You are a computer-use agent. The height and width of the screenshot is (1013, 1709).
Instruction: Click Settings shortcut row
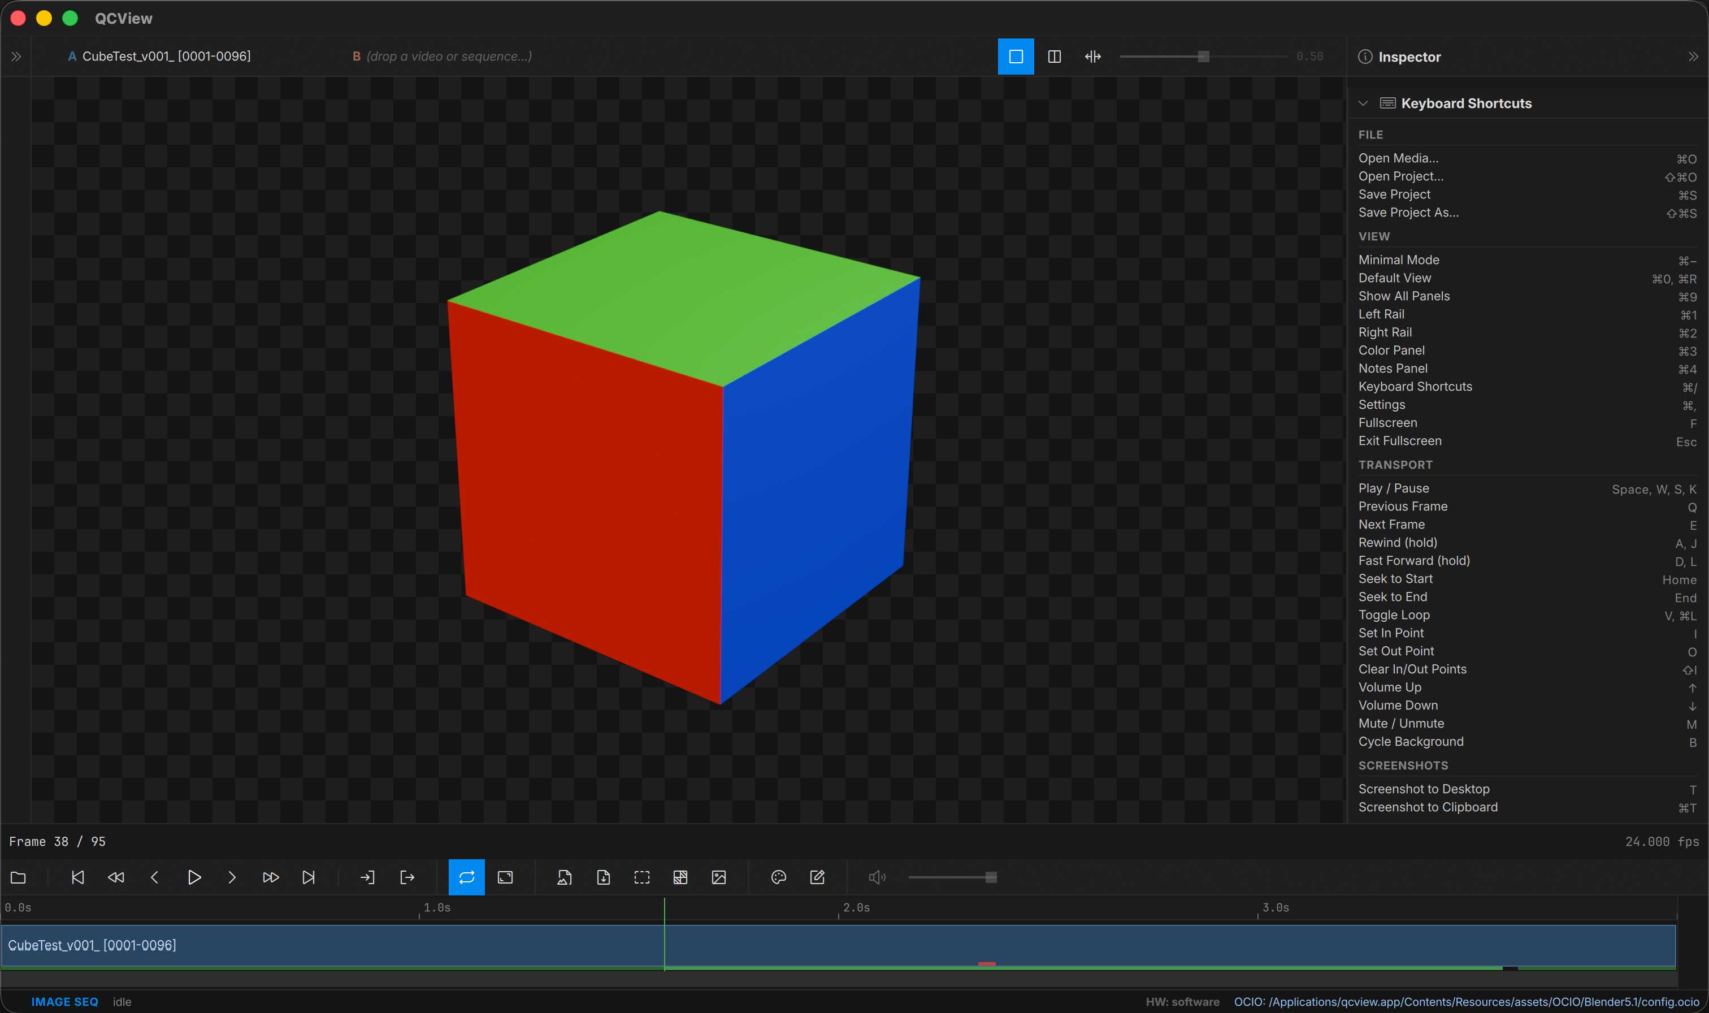pos(1527,405)
